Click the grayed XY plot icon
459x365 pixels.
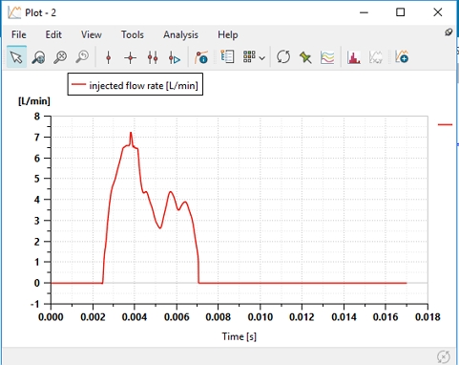376,57
